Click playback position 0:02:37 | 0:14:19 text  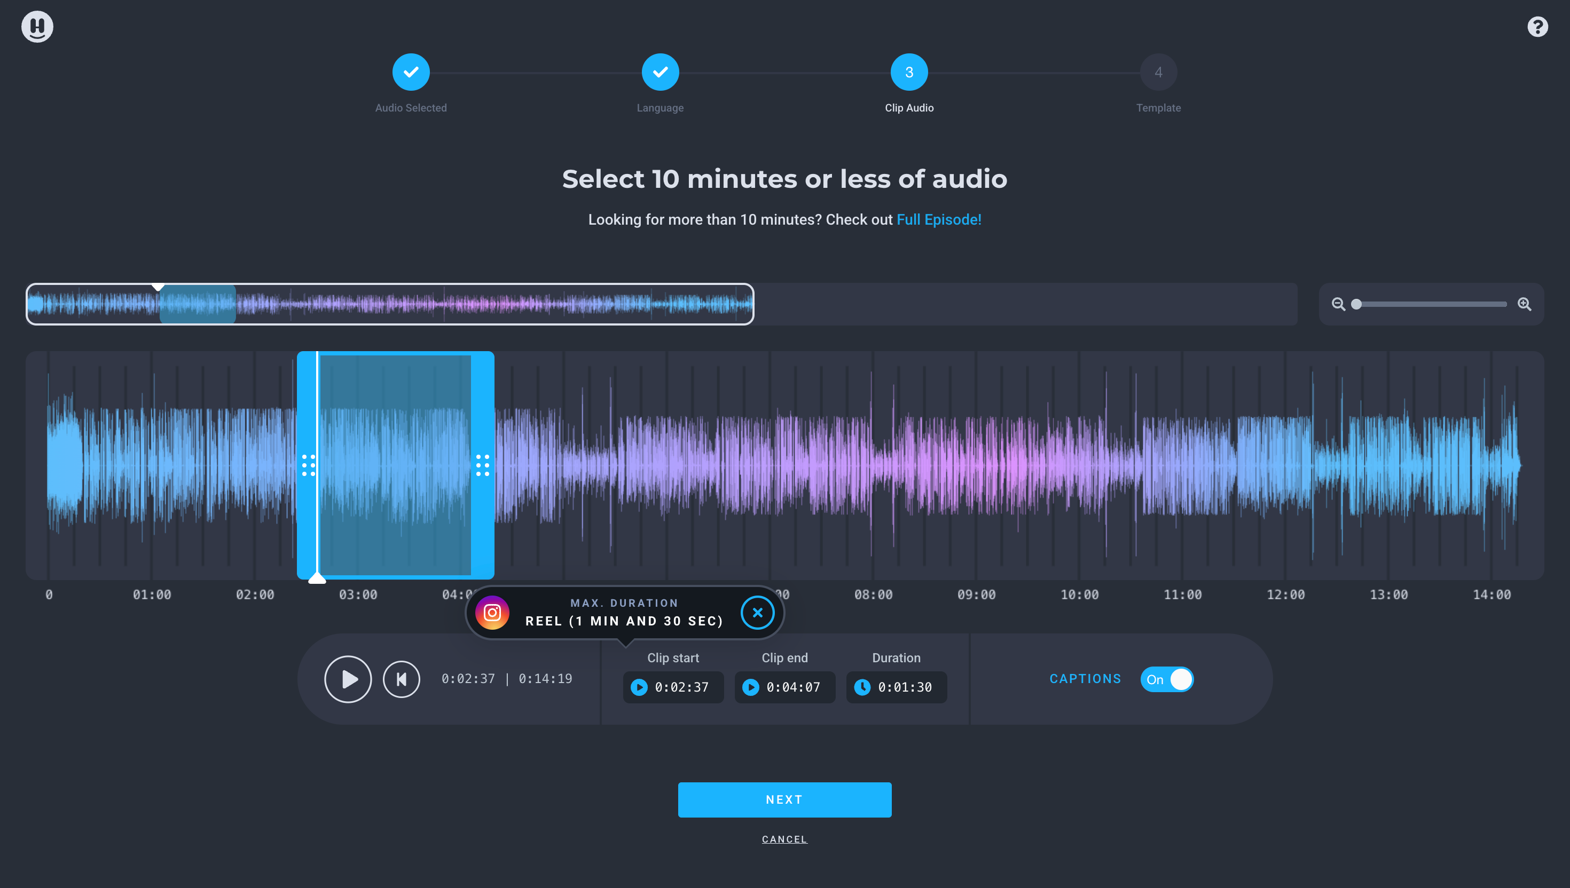(506, 679)
